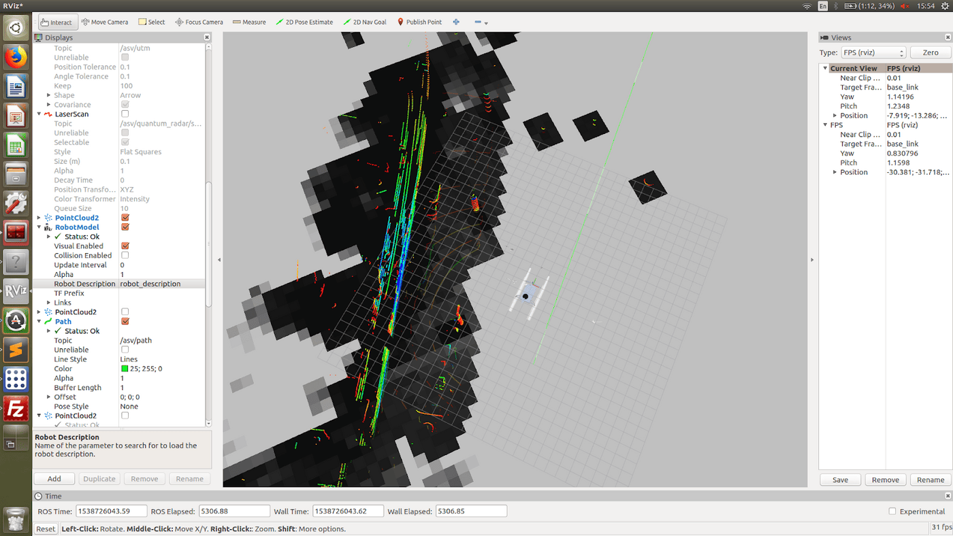Pick the Measure tool

(249, 22)
